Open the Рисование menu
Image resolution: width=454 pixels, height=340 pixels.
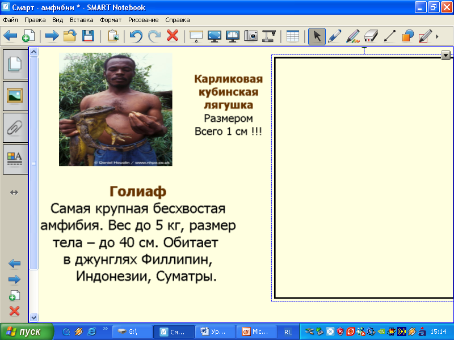click(x=144, y=20)
